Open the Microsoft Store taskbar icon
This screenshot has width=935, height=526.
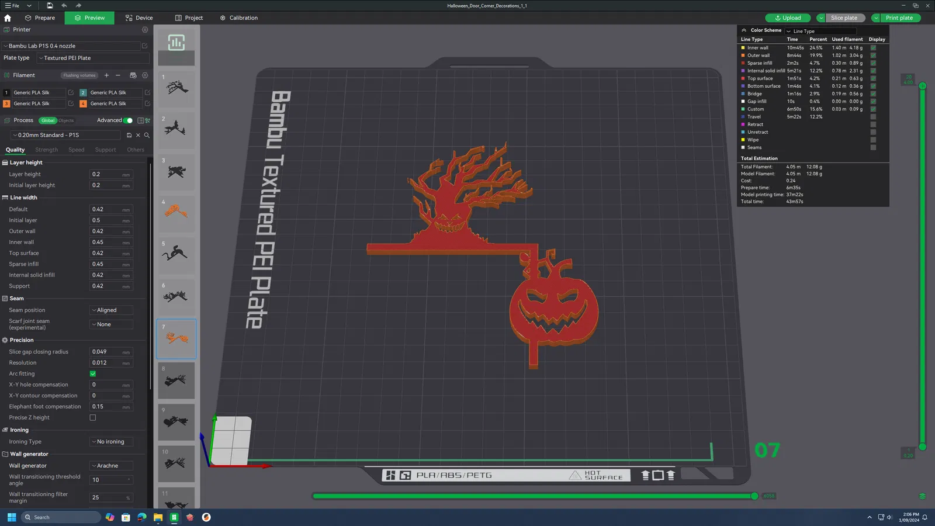click(x=126, y=517)
